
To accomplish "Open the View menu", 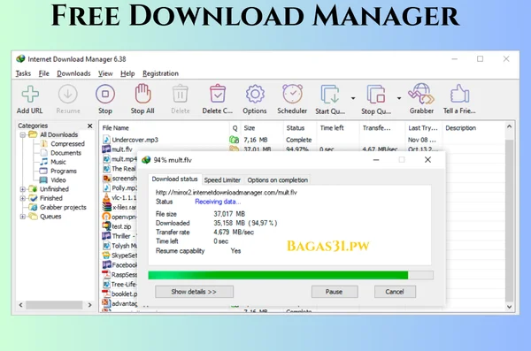I will point(105,73).
